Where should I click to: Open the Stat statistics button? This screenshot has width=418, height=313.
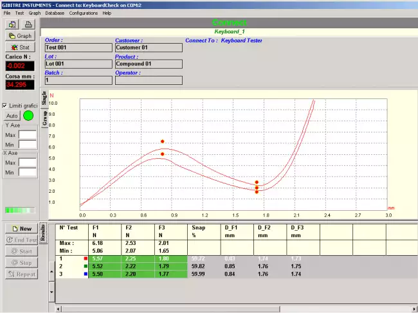point(21,47)
